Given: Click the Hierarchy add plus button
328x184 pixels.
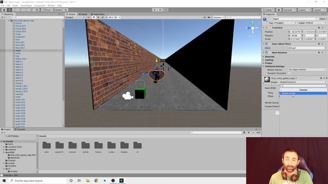Looking at the screenshot, I should point(3,17).
